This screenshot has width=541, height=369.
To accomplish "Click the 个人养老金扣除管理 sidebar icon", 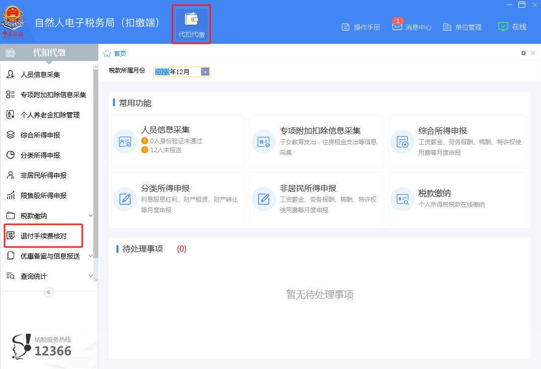I will click(11, 114).
